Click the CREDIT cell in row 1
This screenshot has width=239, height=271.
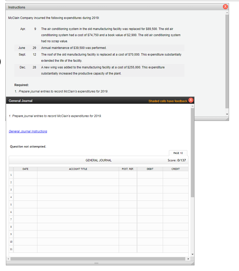[x=176, y=175]
